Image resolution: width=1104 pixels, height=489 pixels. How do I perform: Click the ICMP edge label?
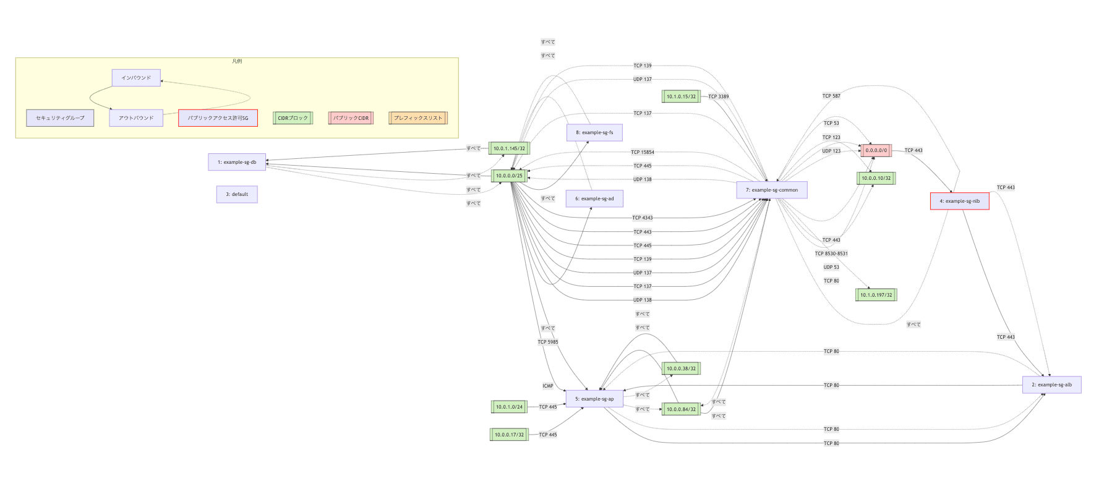pos(548,386)
